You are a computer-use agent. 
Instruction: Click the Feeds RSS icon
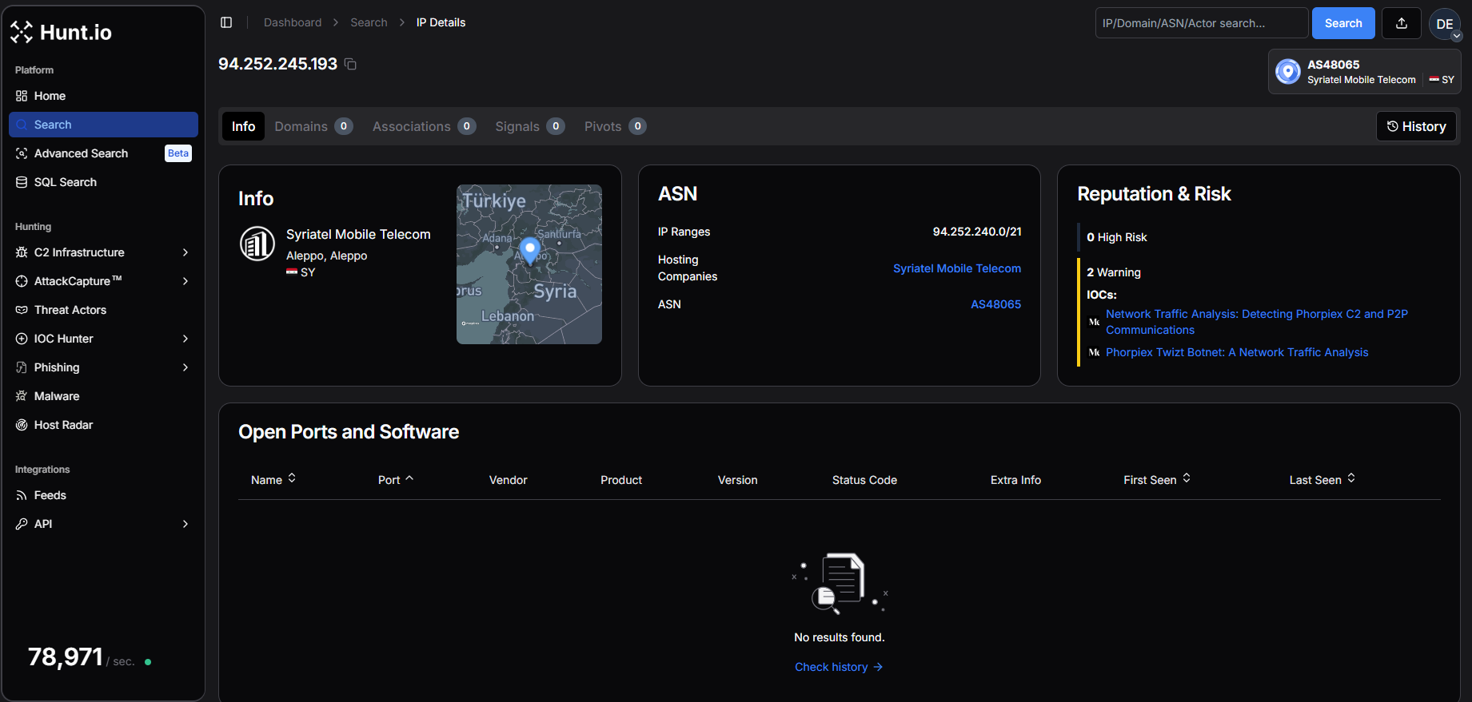pos(22,495)
